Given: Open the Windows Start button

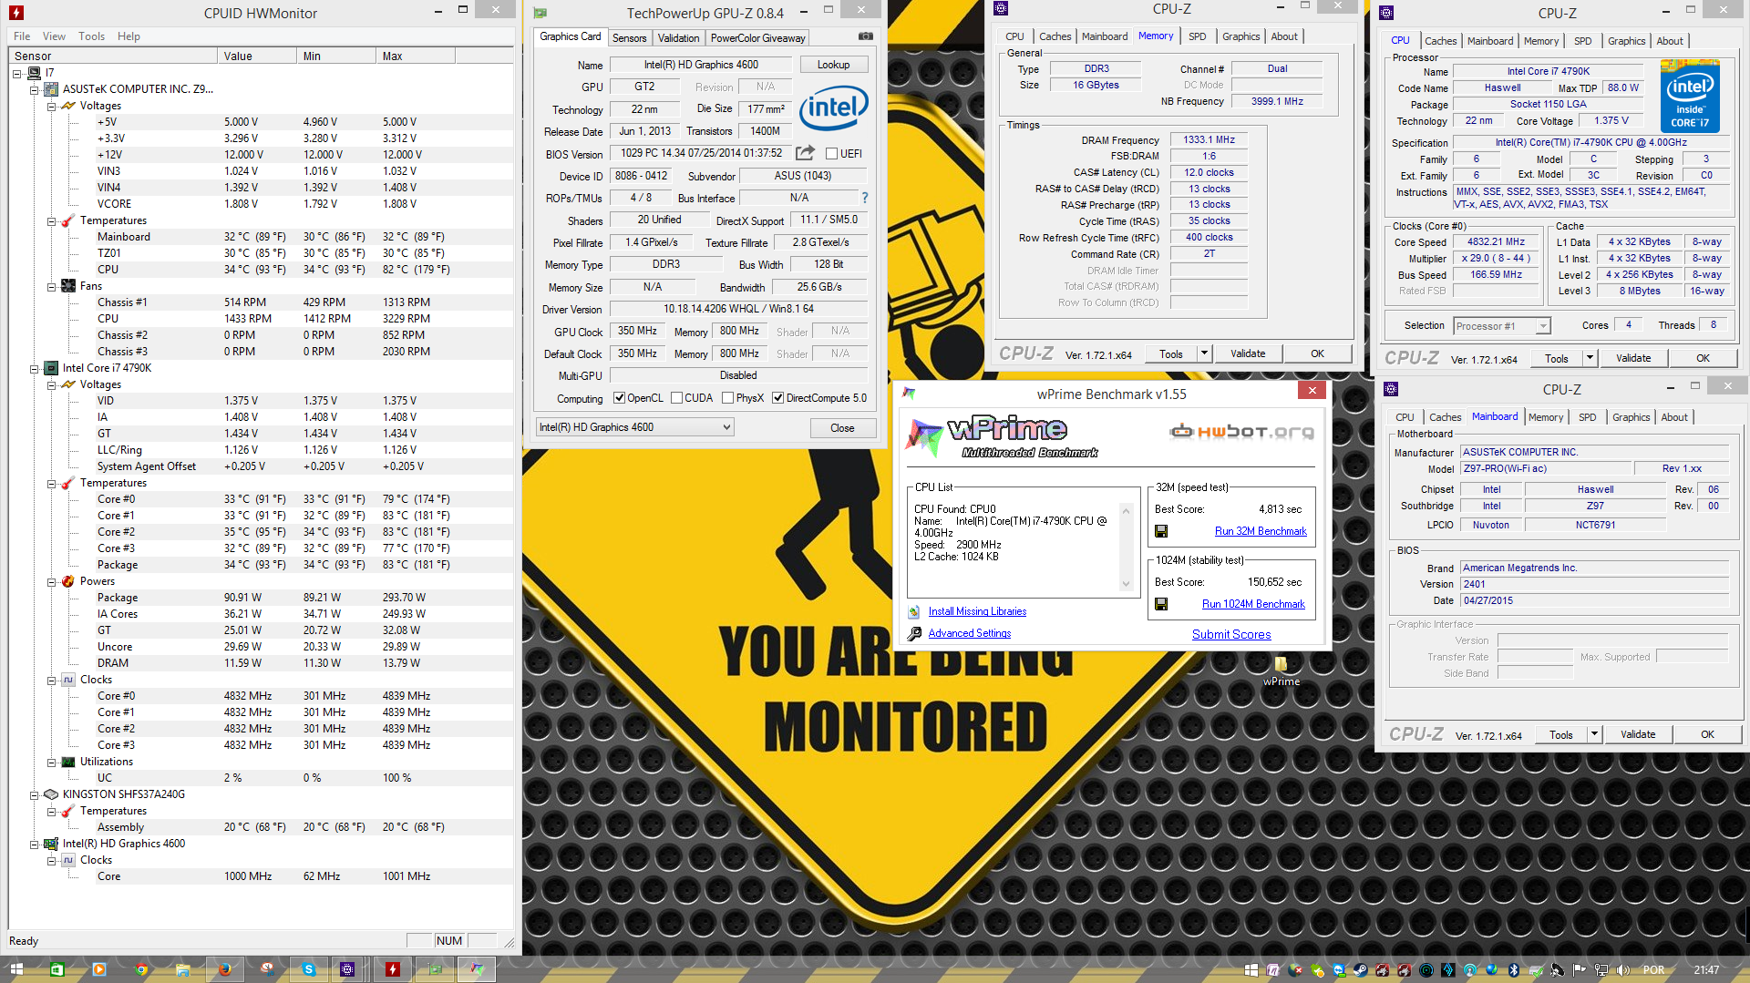Looking at the screenshot, I should tap(16, 969).
